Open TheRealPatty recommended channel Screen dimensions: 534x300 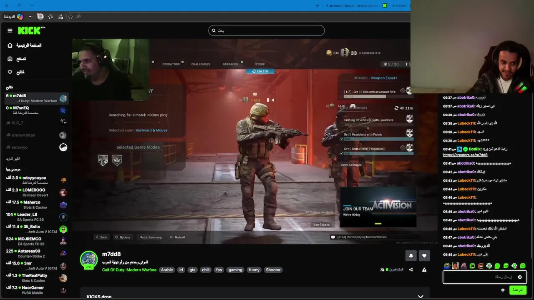click(x=36, y=277)
